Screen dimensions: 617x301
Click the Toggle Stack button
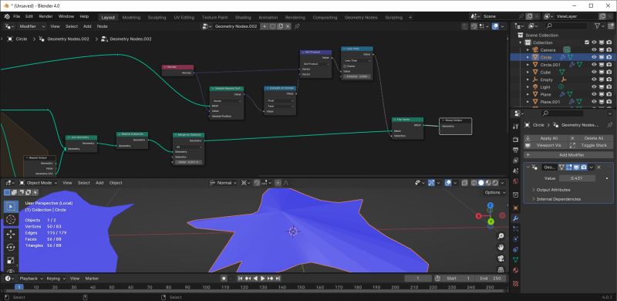(x=590, y=145)
